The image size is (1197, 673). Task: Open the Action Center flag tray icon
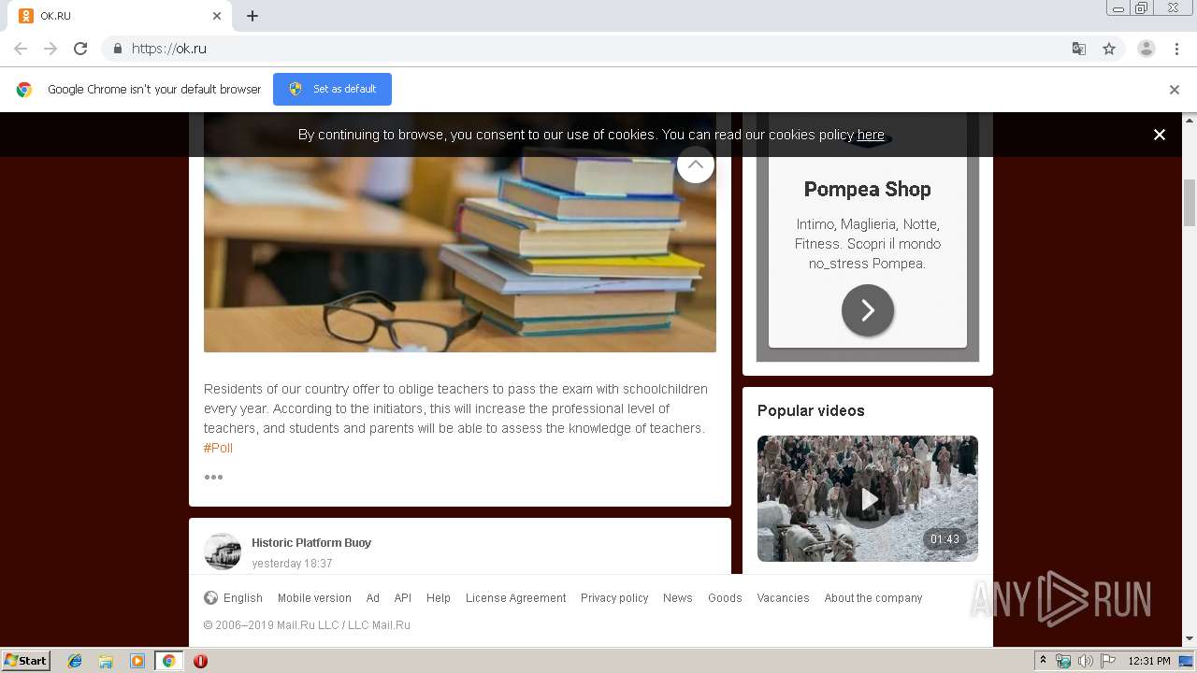(1108, 661)
